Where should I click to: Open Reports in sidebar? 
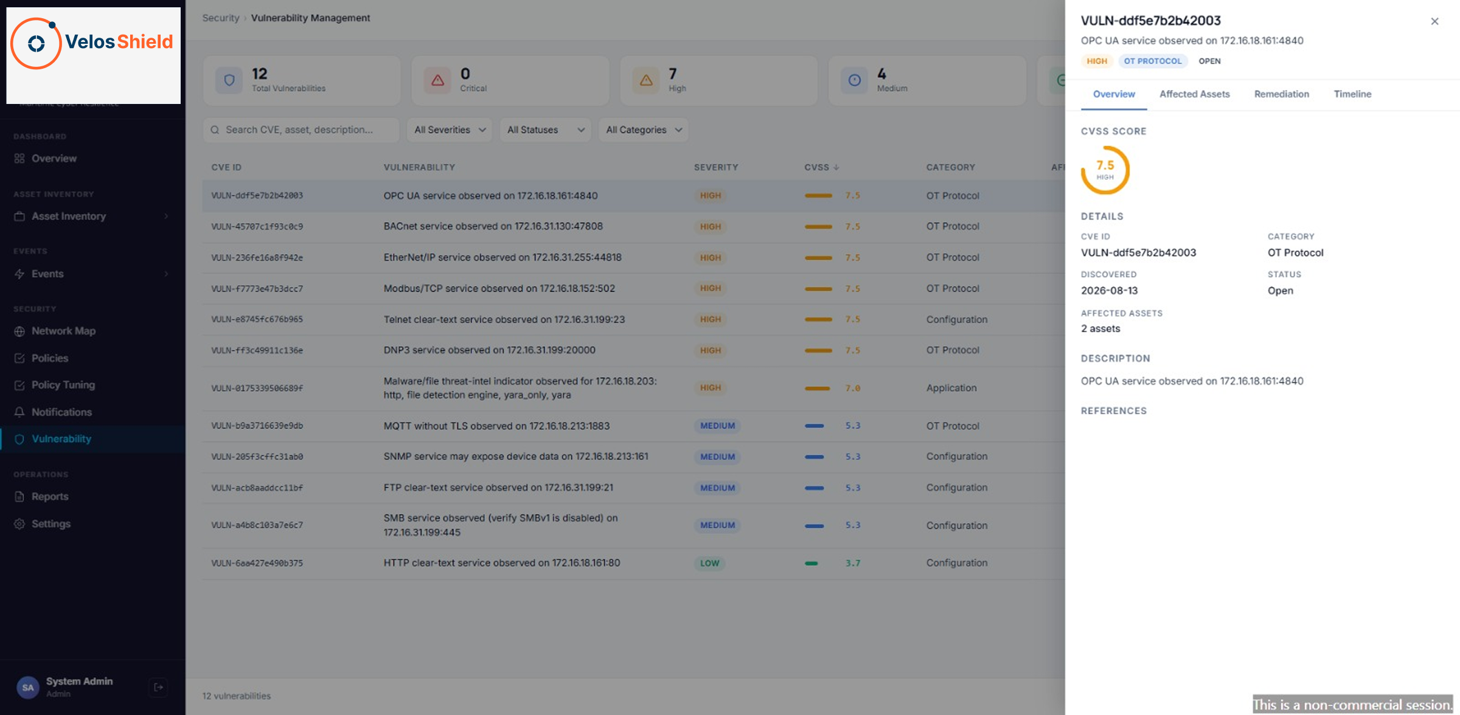click(x=92, y=497)
